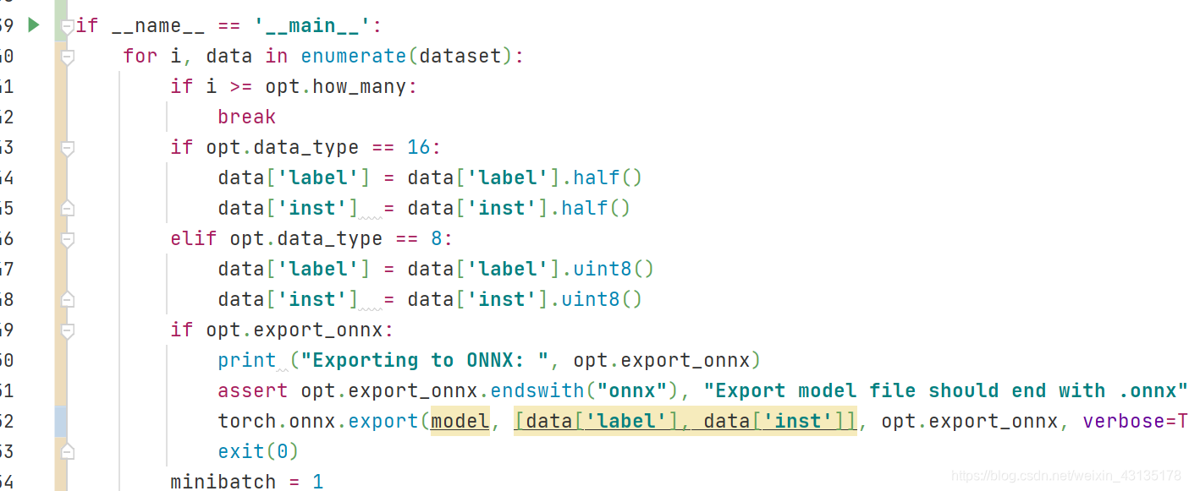The height and width of the screenshot is (491, 1189).
Task: Click the highlighted [data['label'], data['inst']] list
Action: pos(685,421)
